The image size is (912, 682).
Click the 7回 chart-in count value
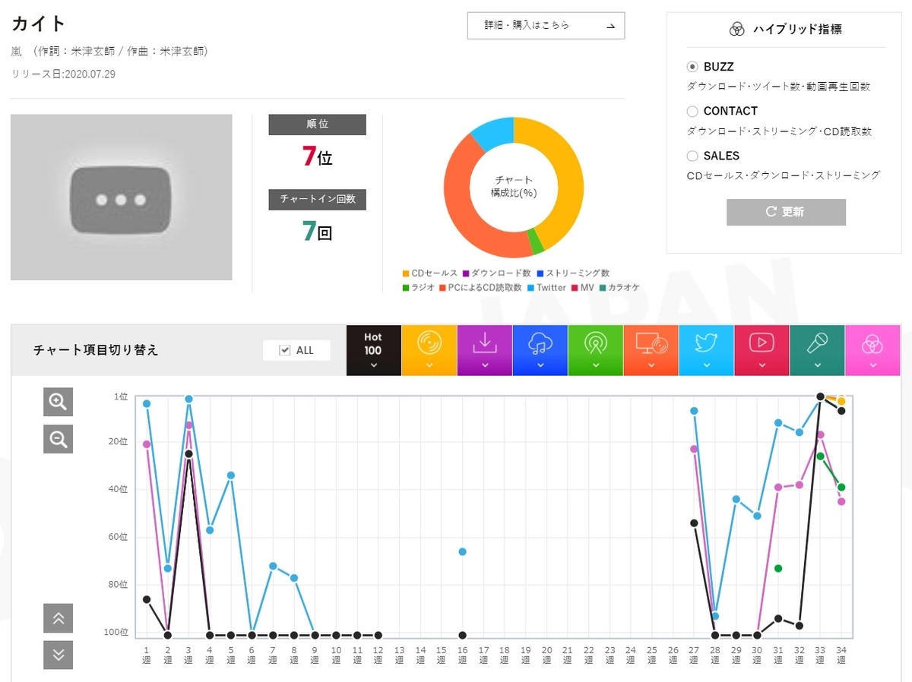click(x=317, y=231)
